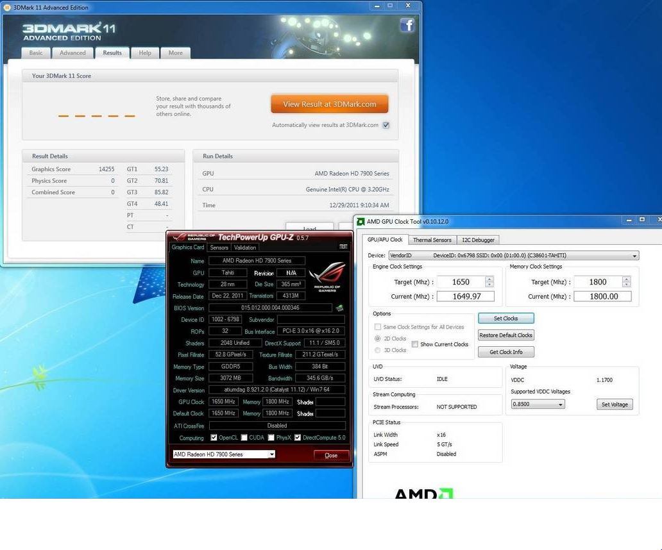Click the Memory Size value 3072 MB
The height and width of the screenshot is (550, 662).
[x=230, y=378]
